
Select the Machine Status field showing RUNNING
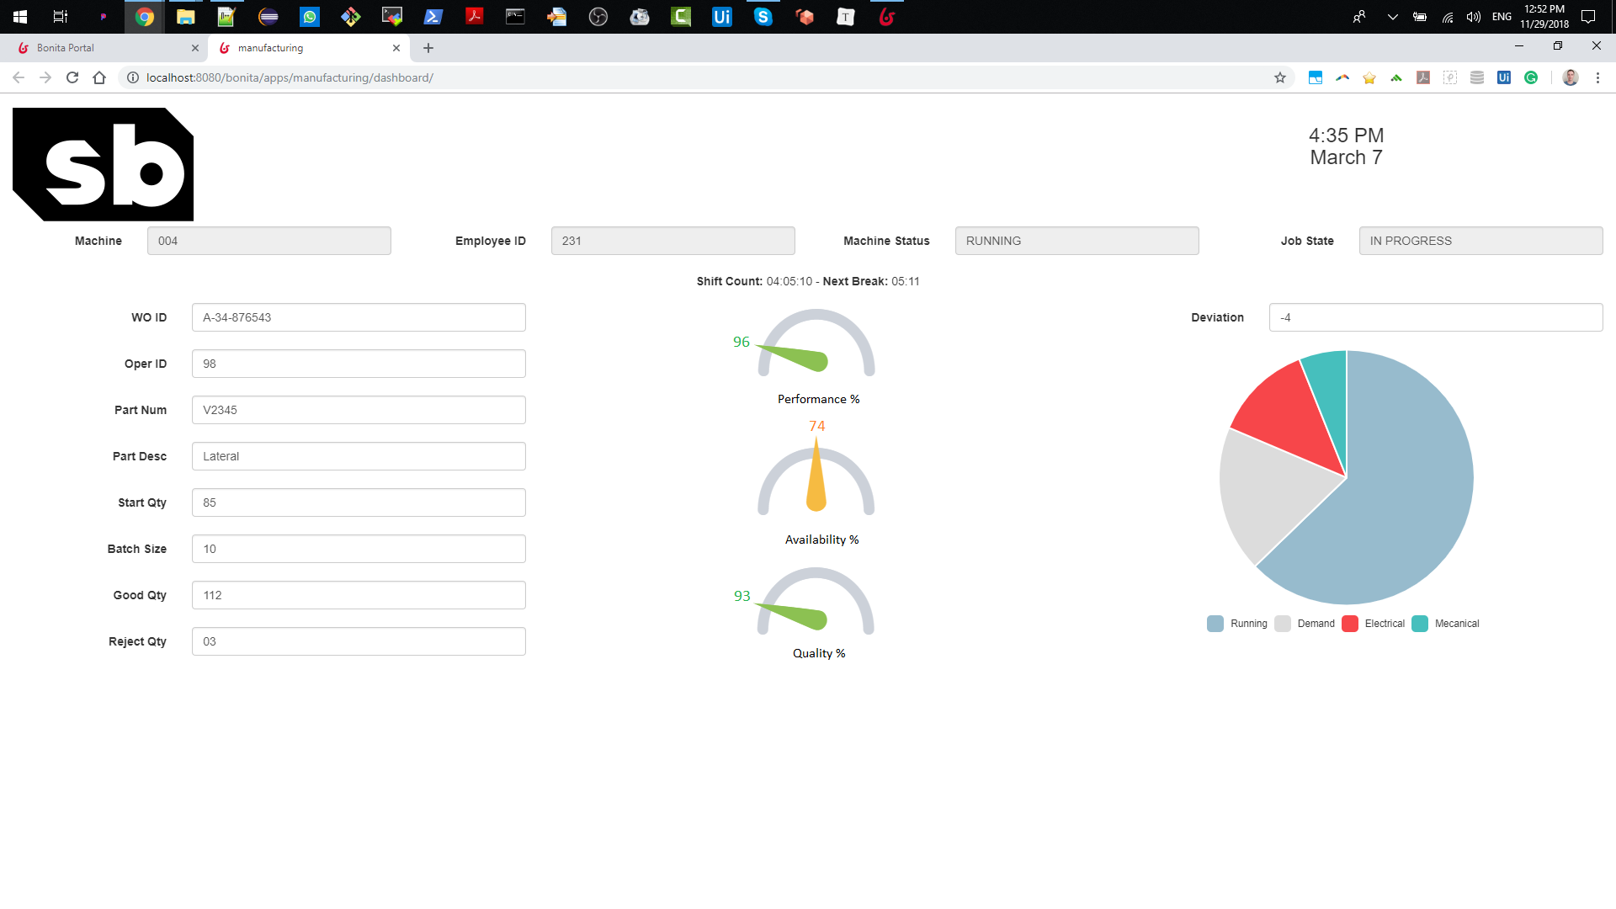coord(1077,241)
